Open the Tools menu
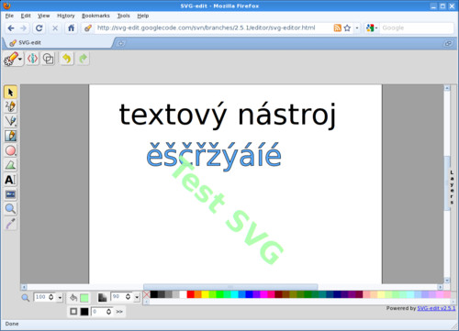Viewport: 459px width, 331px height. point(124,16)
